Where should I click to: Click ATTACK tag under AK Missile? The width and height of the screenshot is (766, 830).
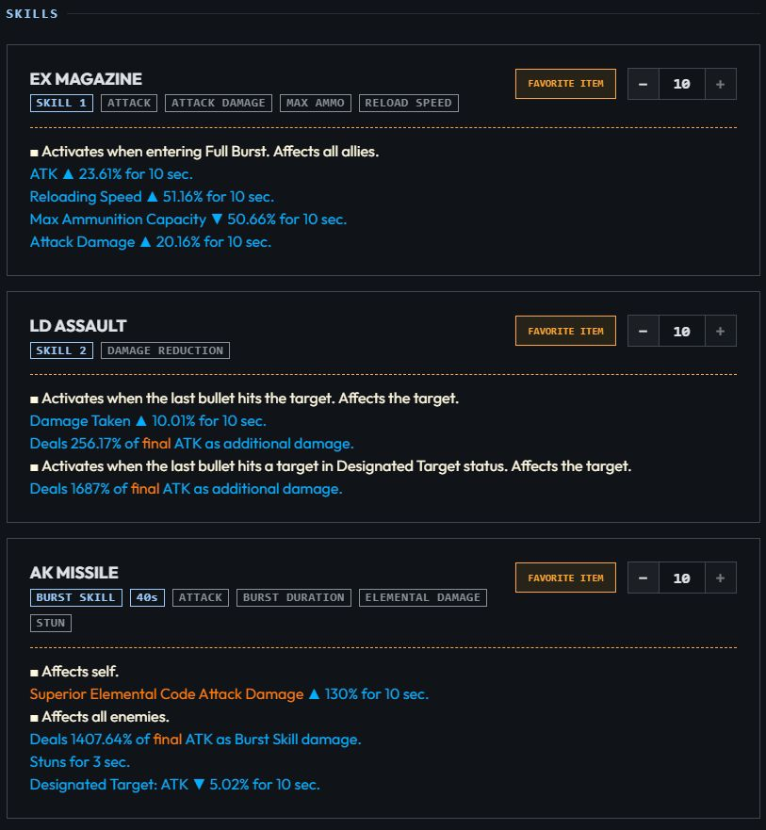tap(201, 597)
